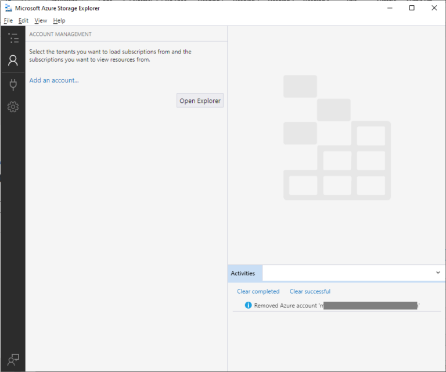Click the Add an account link
446x372 pixels.
point(54,80)
